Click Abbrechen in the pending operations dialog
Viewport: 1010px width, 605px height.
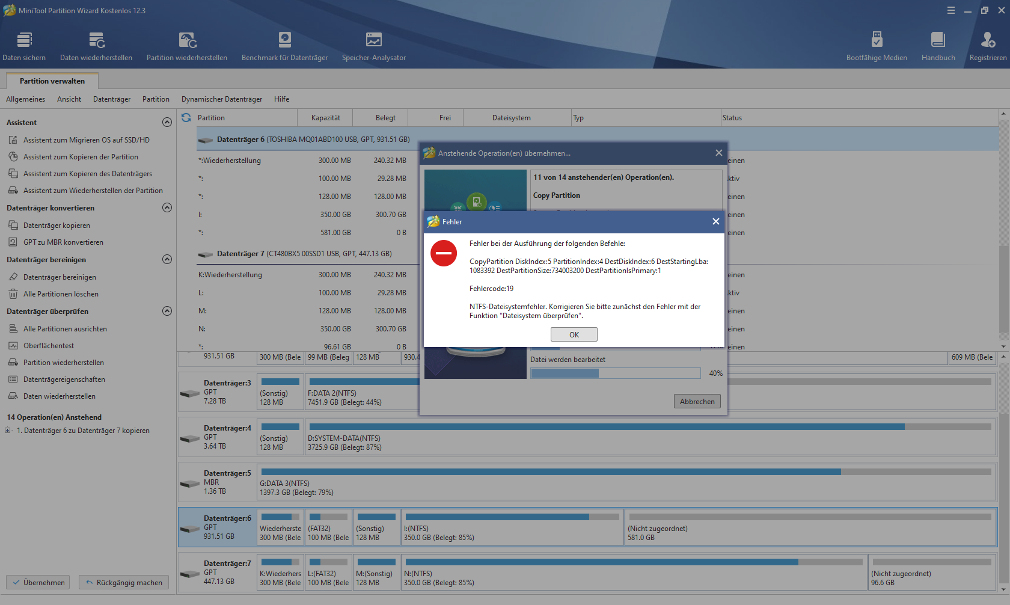(697, 401)
